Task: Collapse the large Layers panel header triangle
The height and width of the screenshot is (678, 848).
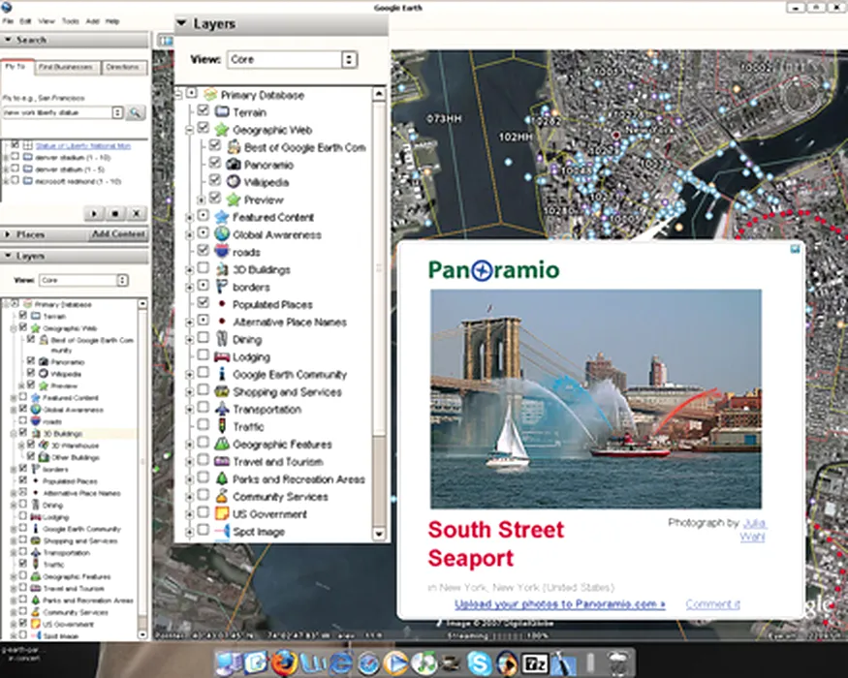Action: click(x=181, y=23)
